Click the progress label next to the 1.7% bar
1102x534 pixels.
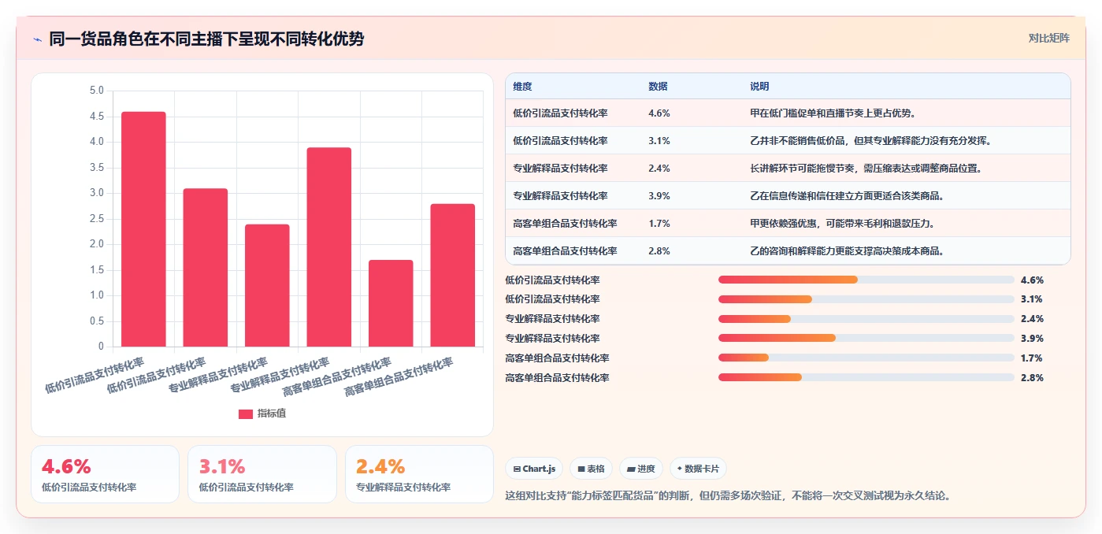click(557, 358)
